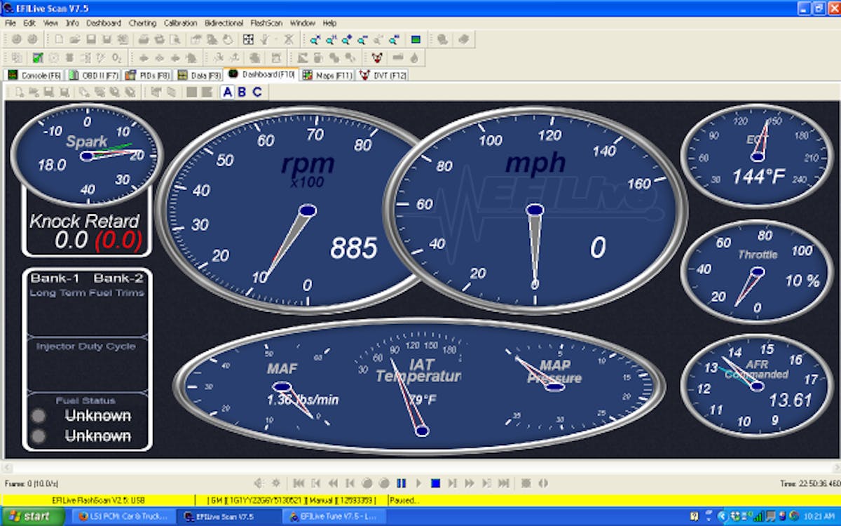This screenshot has width=841, height=526.
Task: Skip to the last log frame
Action: [x=502, y=483]
